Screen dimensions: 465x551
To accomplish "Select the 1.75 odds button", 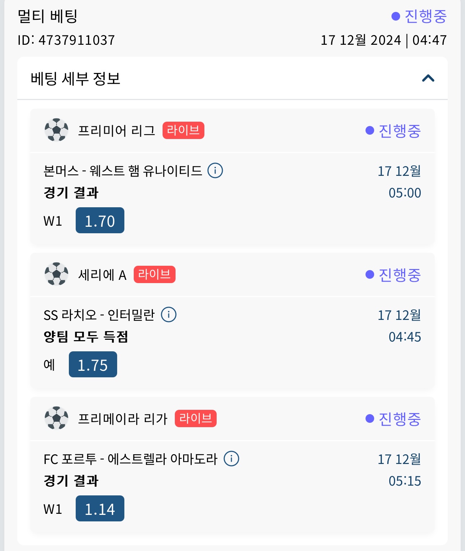I will pos(93,365).
